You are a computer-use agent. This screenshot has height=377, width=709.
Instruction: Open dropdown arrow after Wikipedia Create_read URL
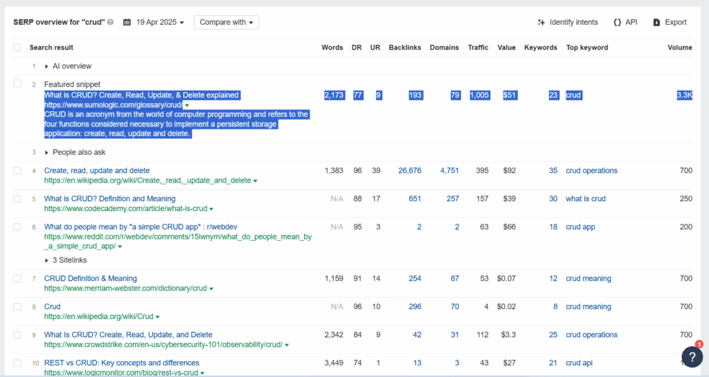point(255,181)
